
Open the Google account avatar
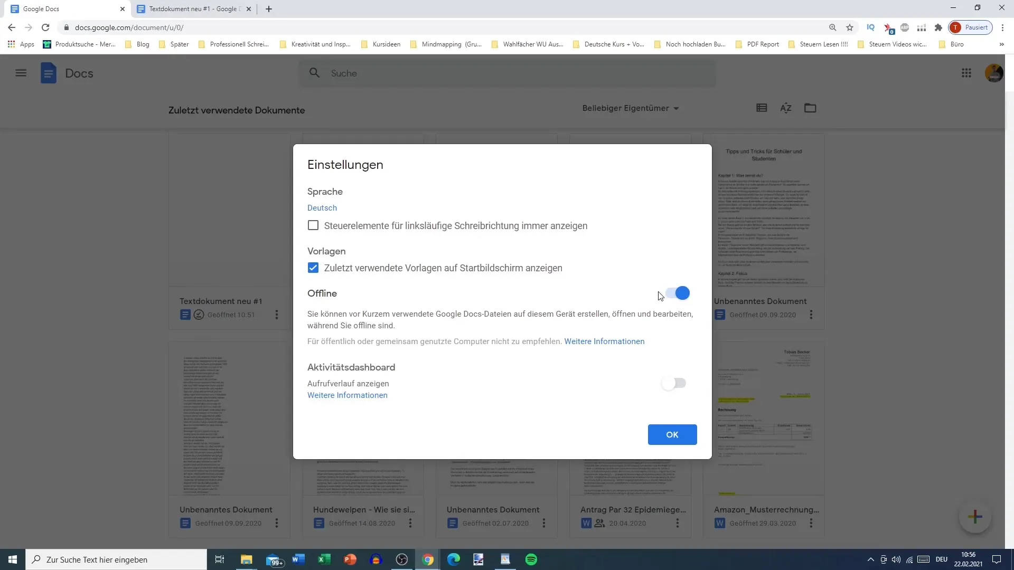click(x=994, y=73)
